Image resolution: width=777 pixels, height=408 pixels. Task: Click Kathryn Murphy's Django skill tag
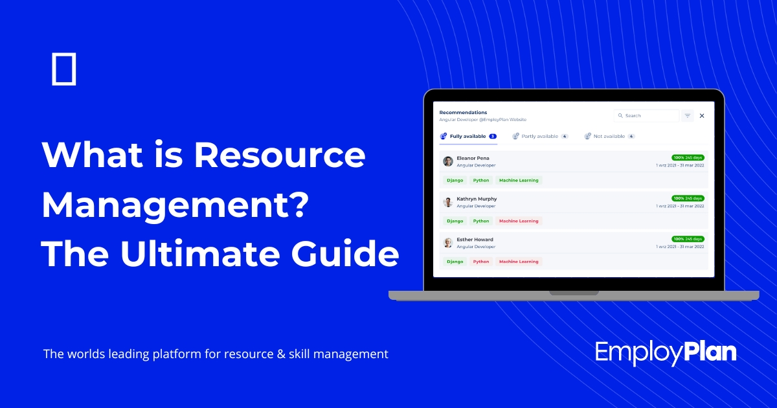[455, 221]
